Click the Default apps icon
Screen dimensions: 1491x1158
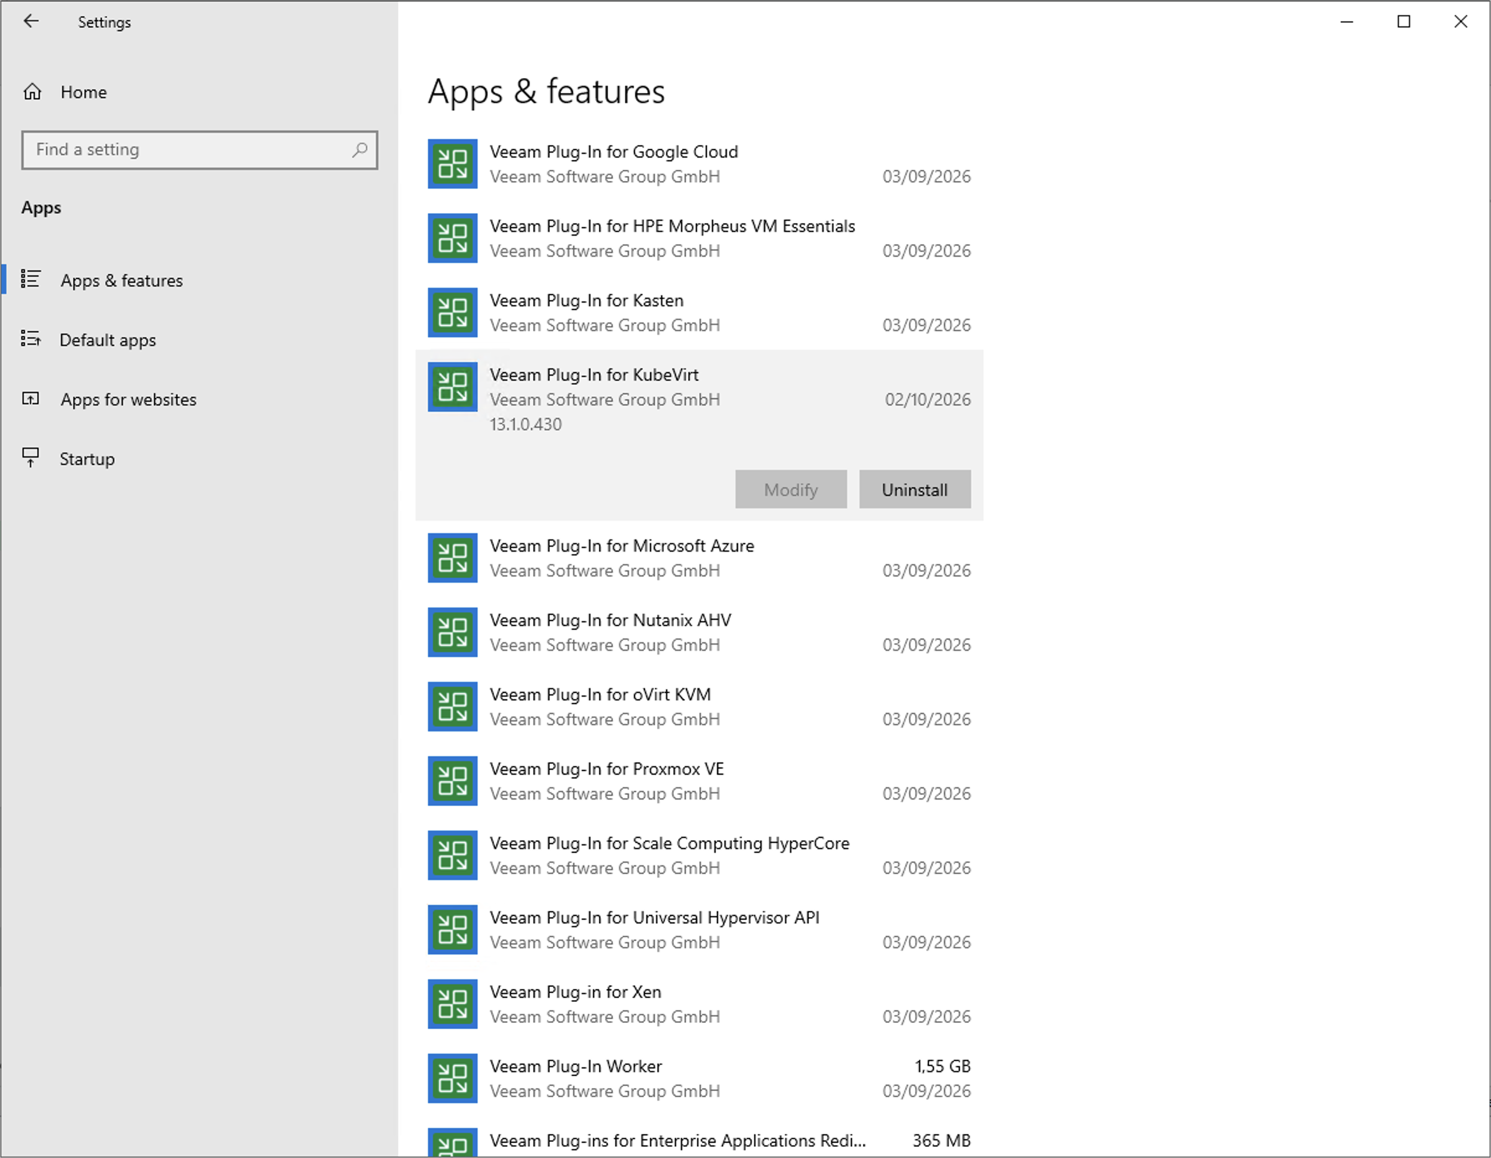coord(31,338)
